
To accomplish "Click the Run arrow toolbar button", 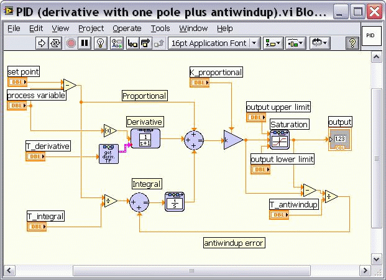I will [42, 43].
